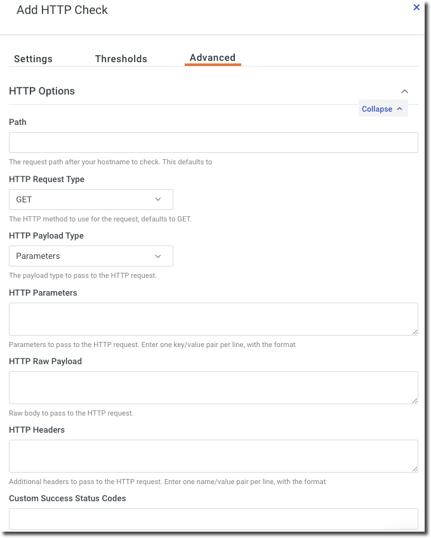Open the Thresholds tab
This screenshot has width=431, height=538.
121,59
